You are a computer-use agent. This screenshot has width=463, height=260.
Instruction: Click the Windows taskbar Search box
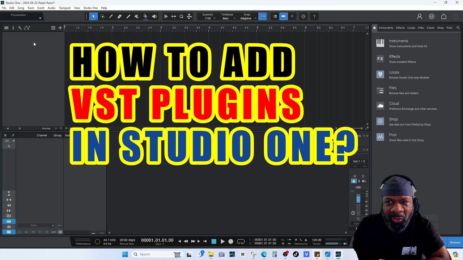pyautogui.click(x=157, y=254)
